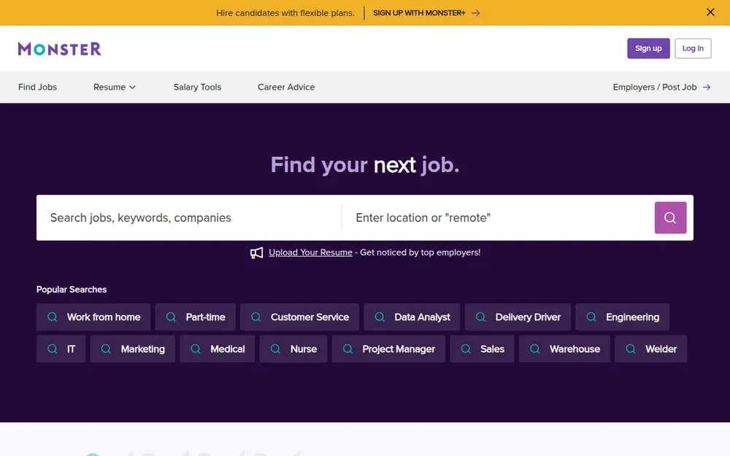The image size is (730, 456).
Task: Click the search icon in Delivery Driver chip
Action: pos(481,317)
